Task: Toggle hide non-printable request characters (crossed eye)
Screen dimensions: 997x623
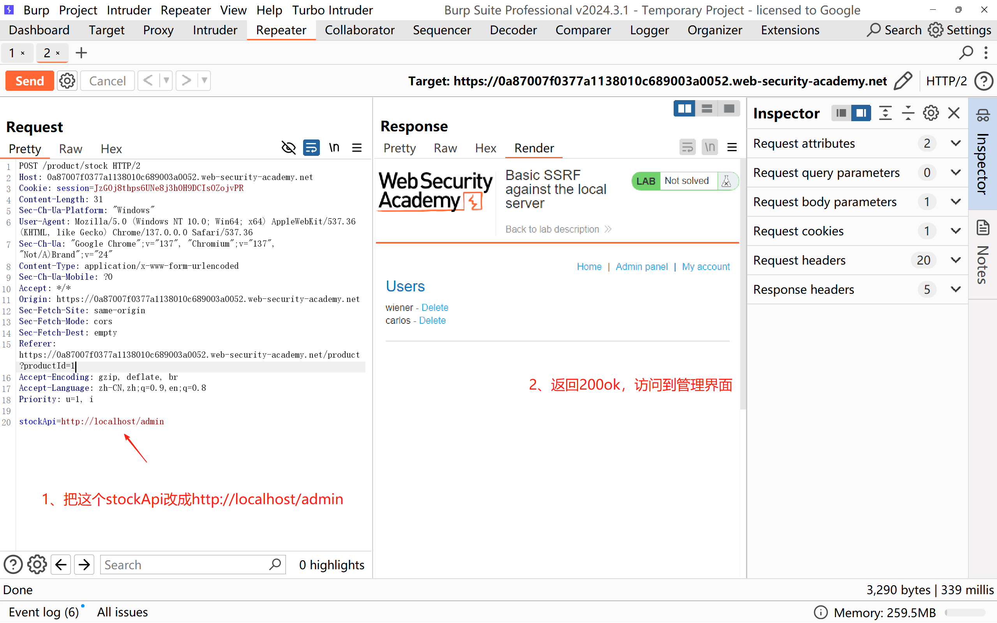Action: click(x=288, y=148)
